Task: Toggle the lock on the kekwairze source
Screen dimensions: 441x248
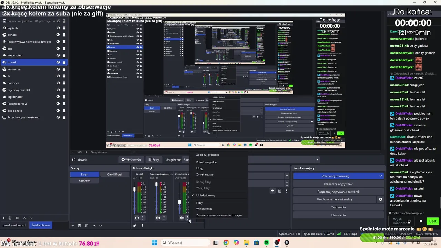Action: coord(64,69)
